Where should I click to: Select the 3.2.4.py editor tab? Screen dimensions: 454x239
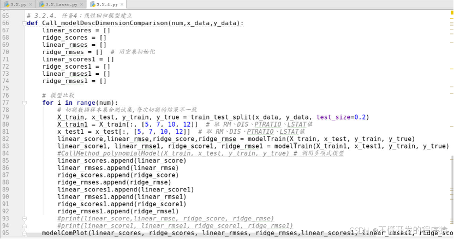coord(107,4)
